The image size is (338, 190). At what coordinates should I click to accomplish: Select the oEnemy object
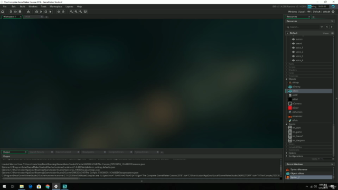coord(296,87)
